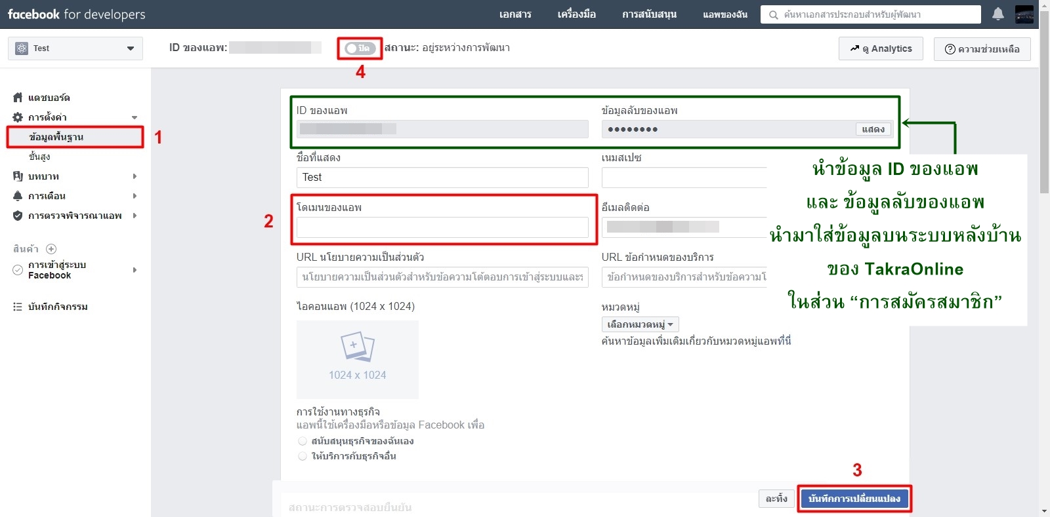Screen dimensions: 1050x517
Task: Click the Test app gear icon
Action: pos(22,48)
